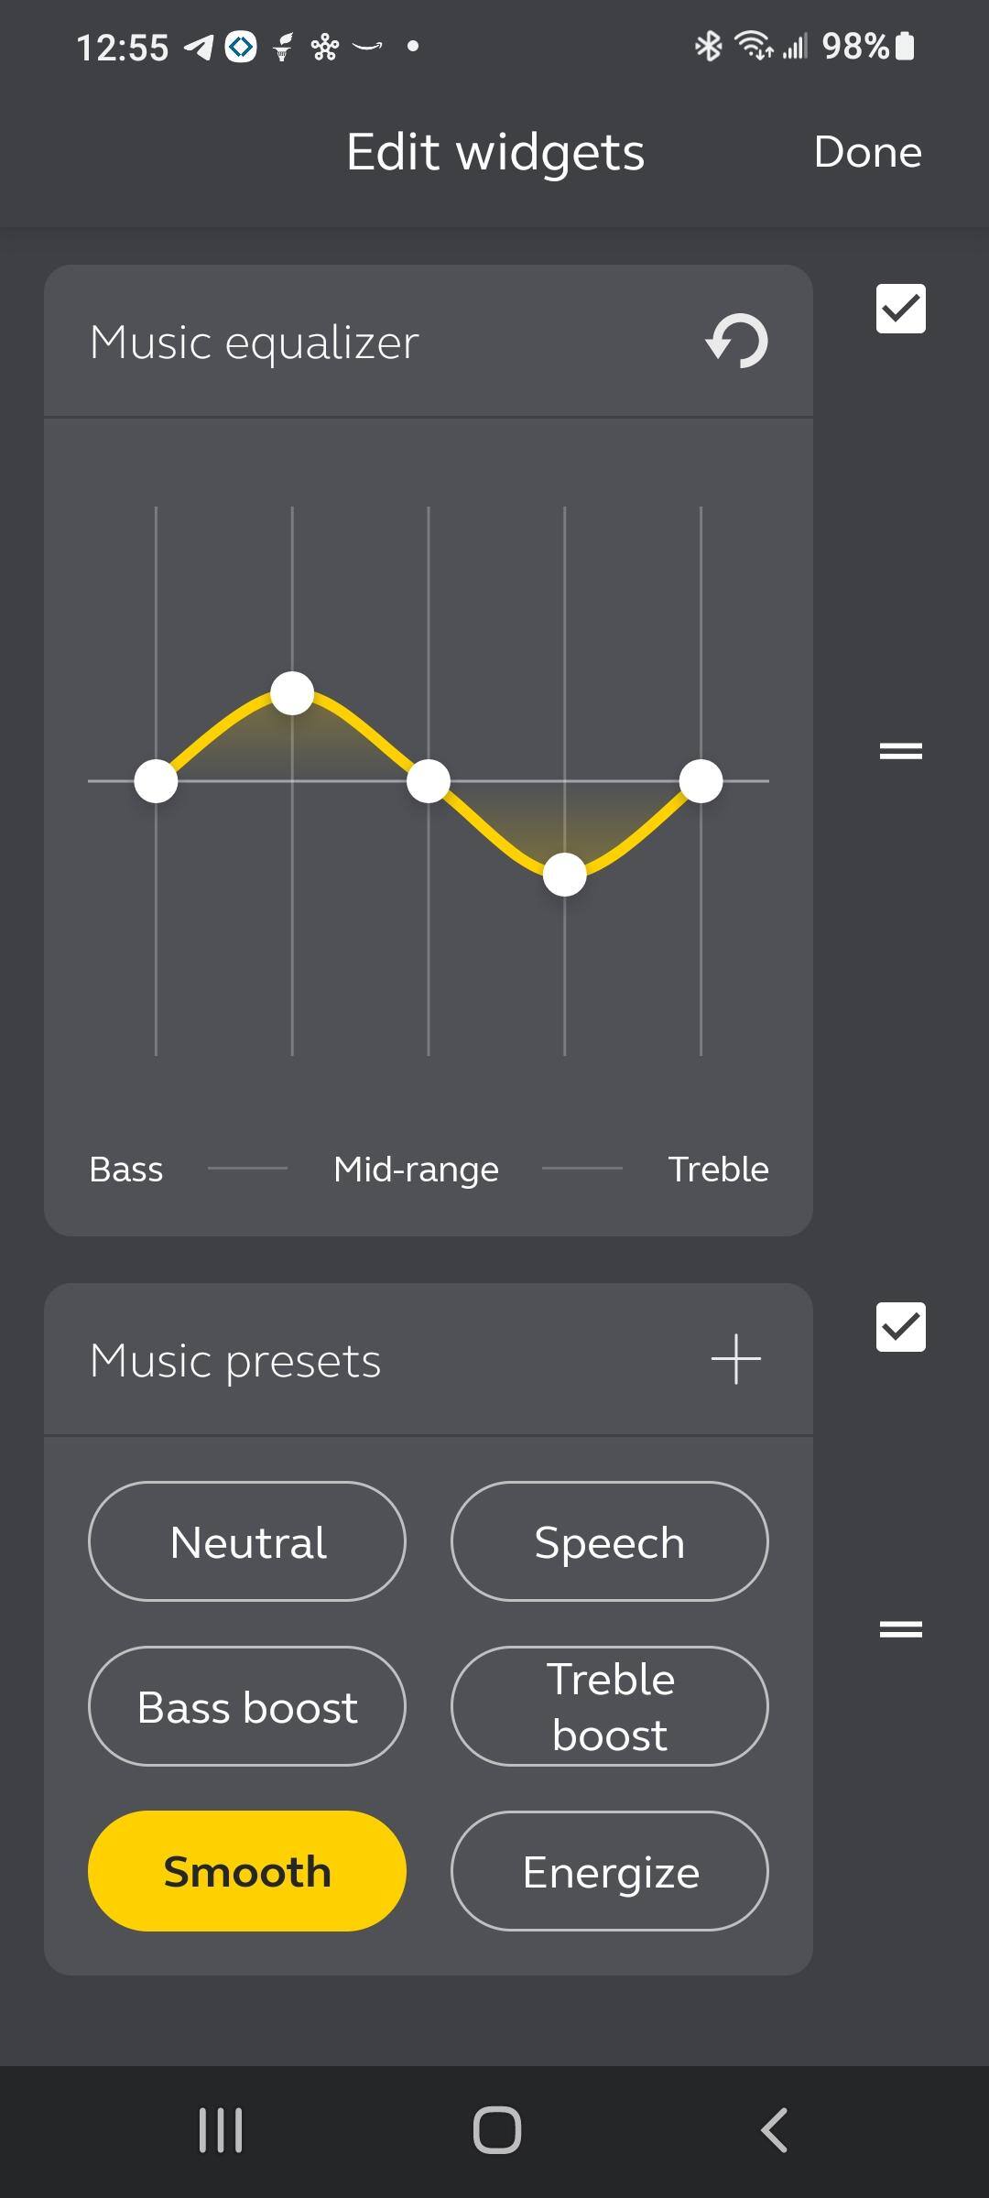The width and height of the screenshot is (989, 2198).
Task: Choose the Treble boost preset
Action: point(610,1707)
